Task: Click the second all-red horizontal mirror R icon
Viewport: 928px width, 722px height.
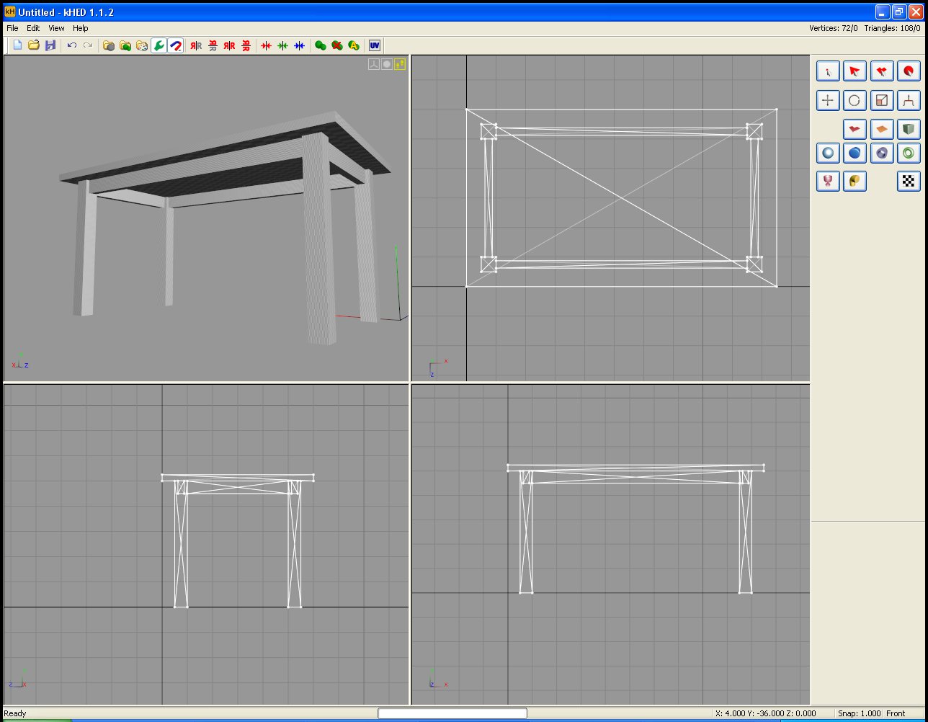Action: 229,45
